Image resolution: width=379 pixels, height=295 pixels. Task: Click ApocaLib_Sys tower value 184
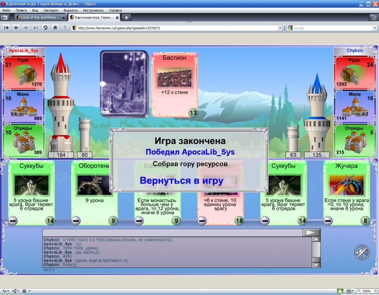click(x=61, y=155)
